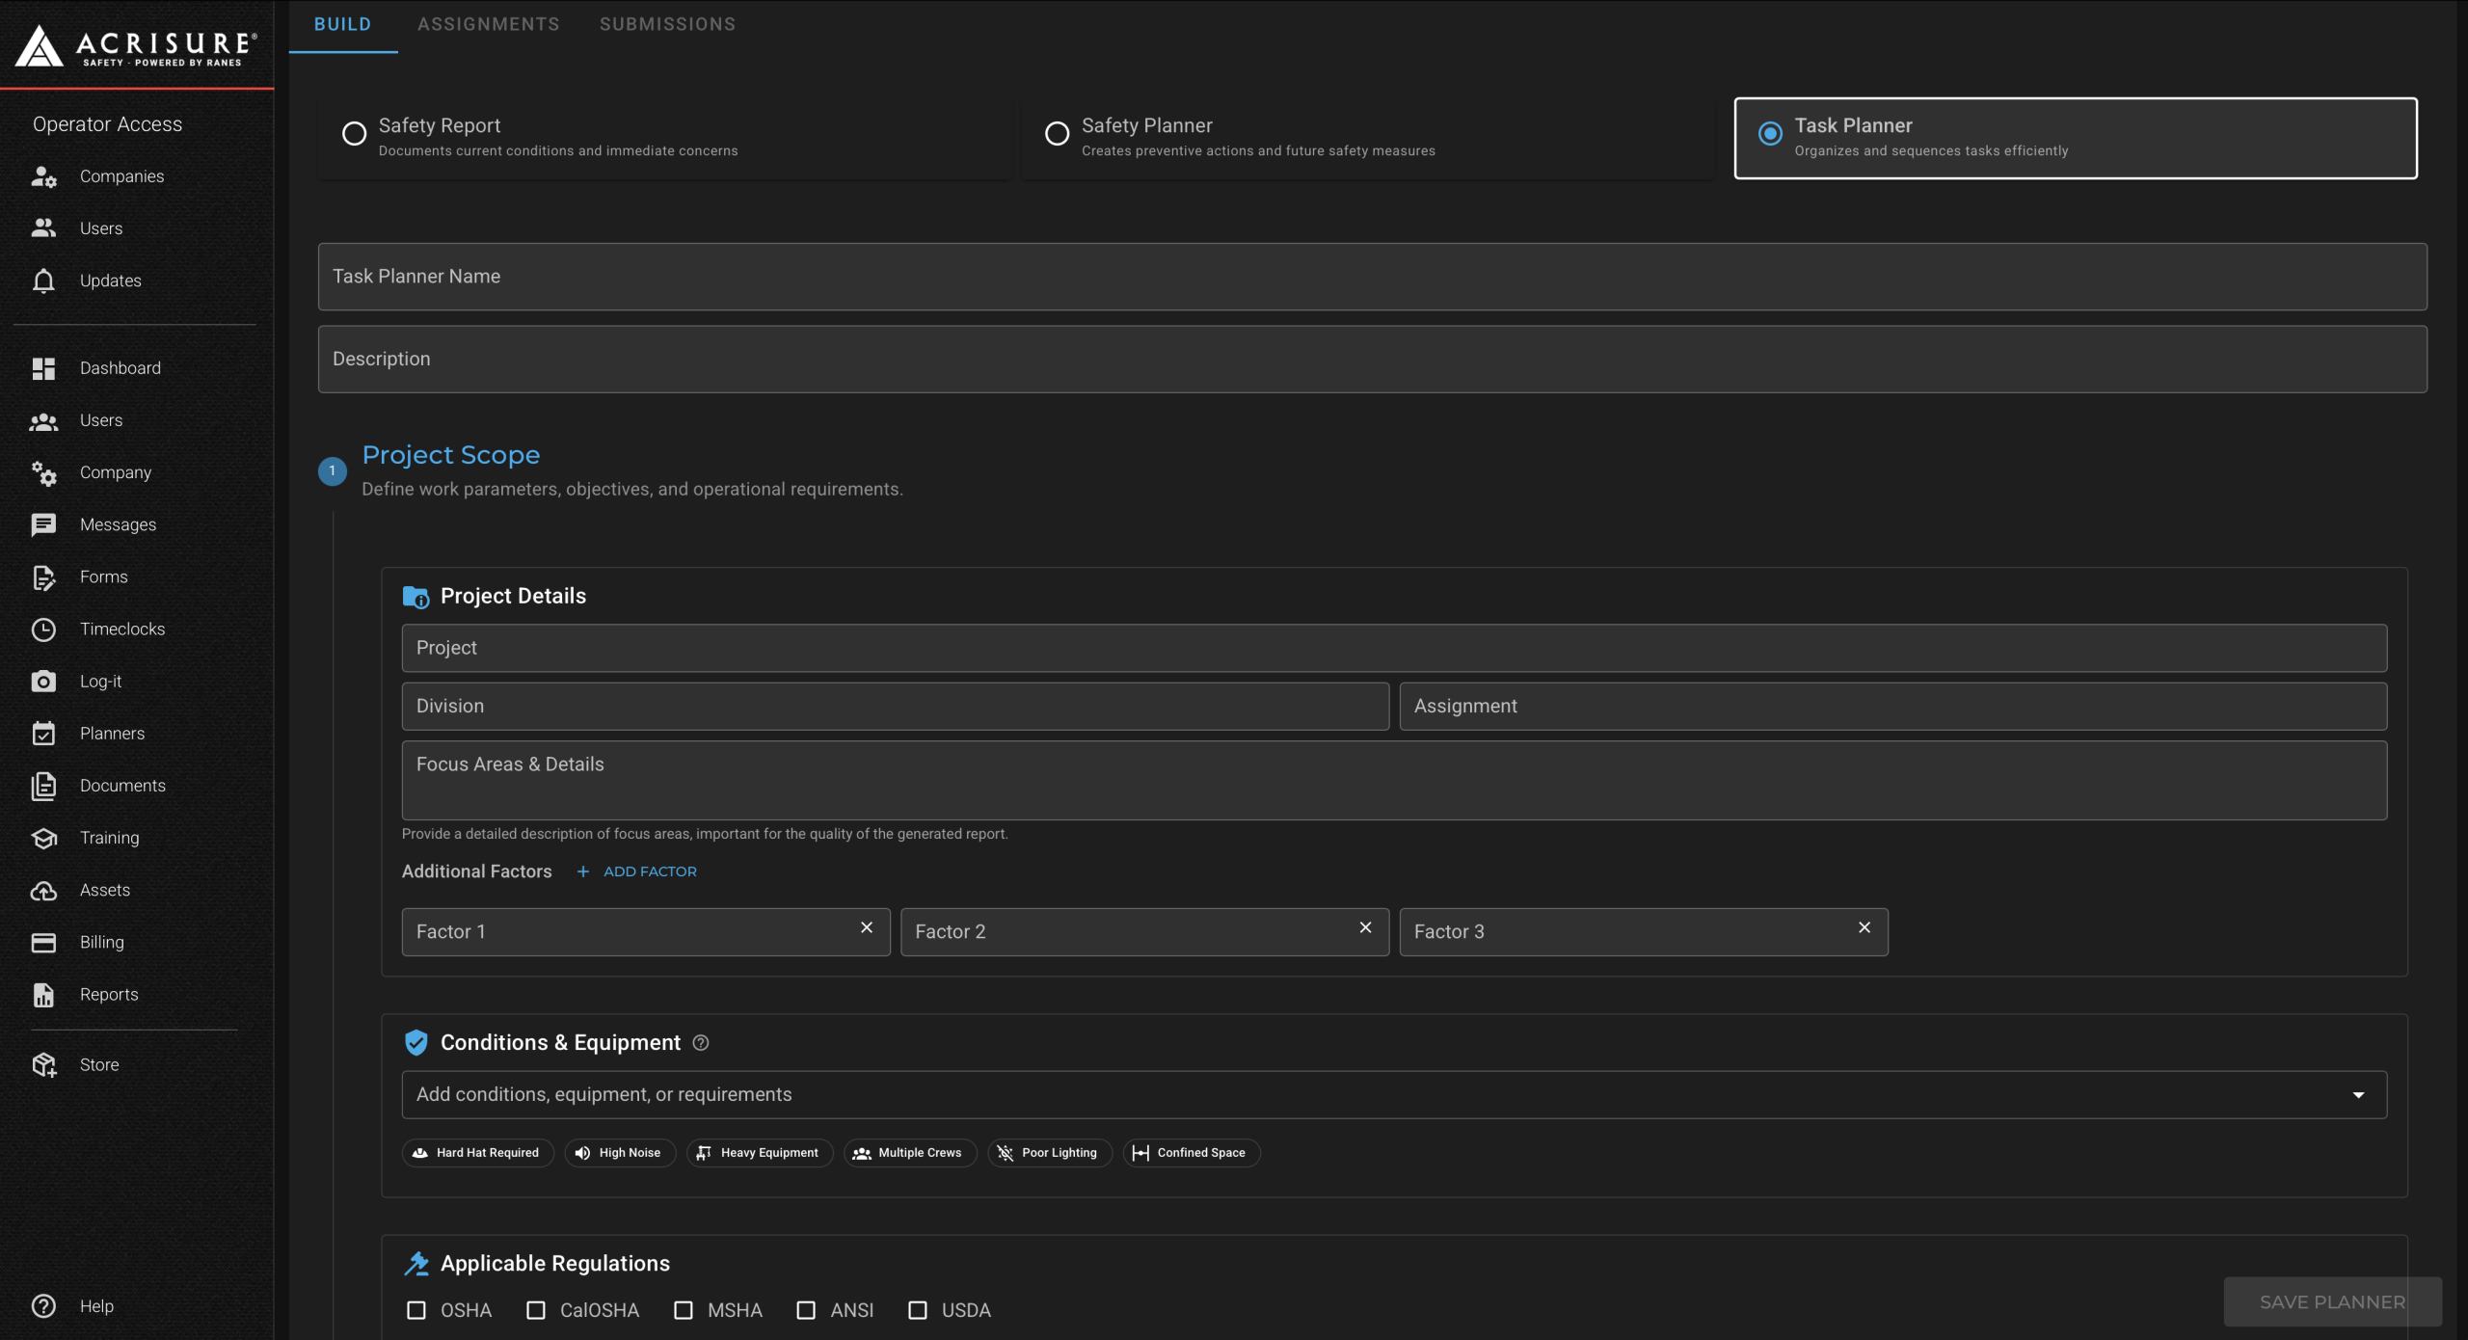This screenshot has width=2468, height=1340.
Task: Open Messages
Action: click(x=118, y=524)
